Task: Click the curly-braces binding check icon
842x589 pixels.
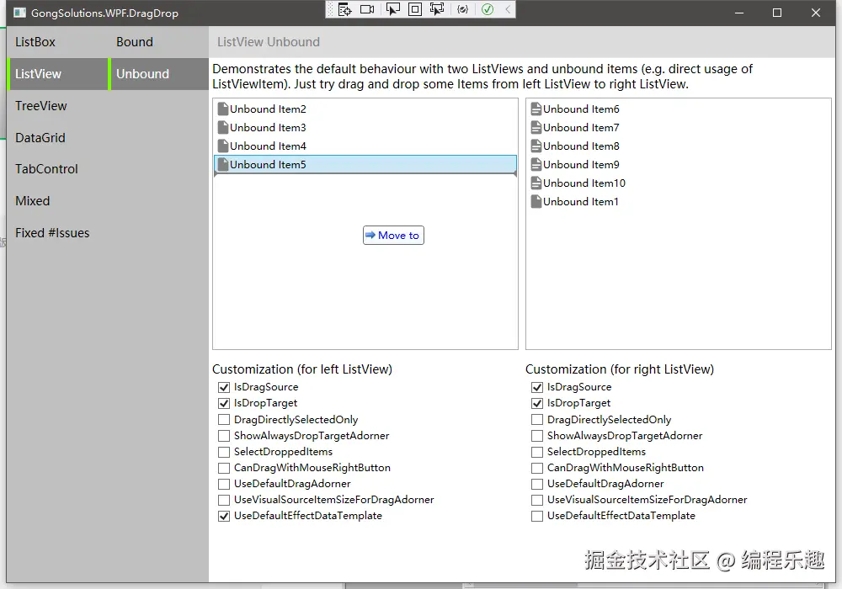Action: [x=463, y=9]
